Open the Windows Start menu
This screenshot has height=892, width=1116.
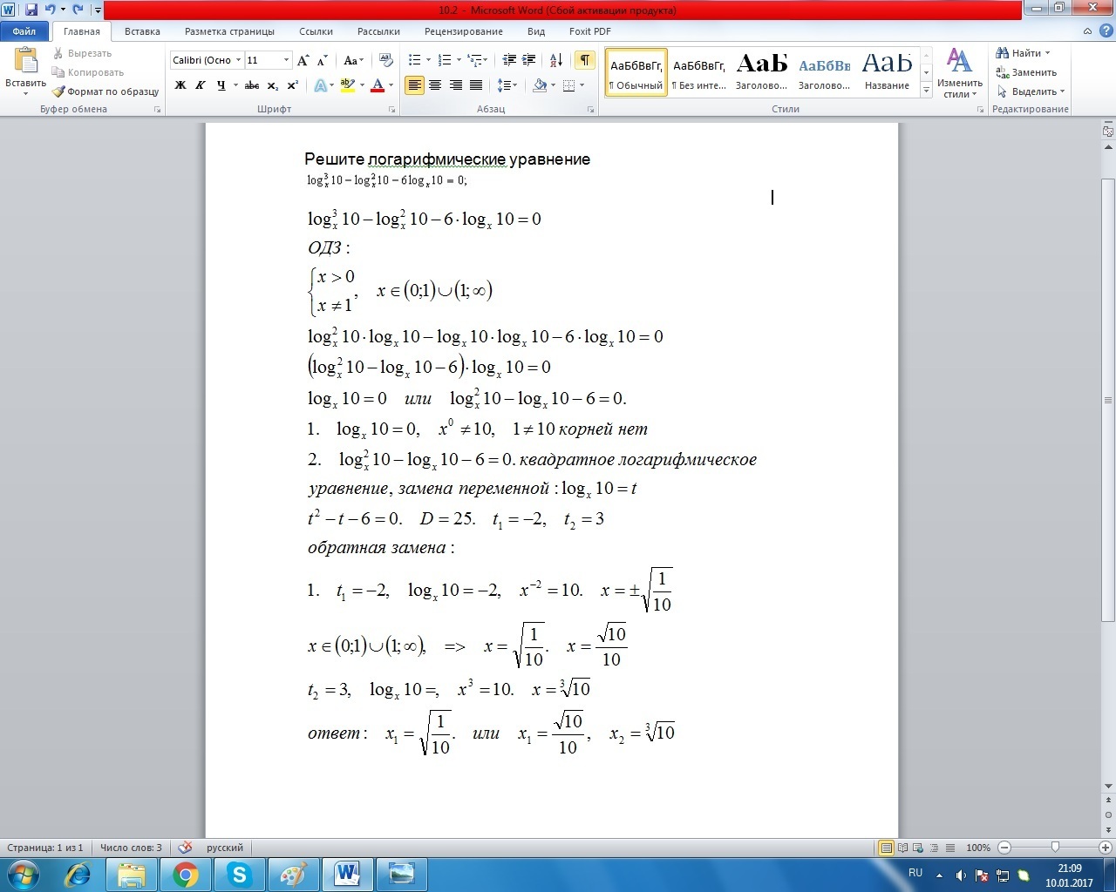(x=22, y=875)
